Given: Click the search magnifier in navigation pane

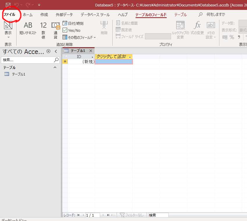Looking at the screenshot, I should pyautogui.click(x=56, y=60).
